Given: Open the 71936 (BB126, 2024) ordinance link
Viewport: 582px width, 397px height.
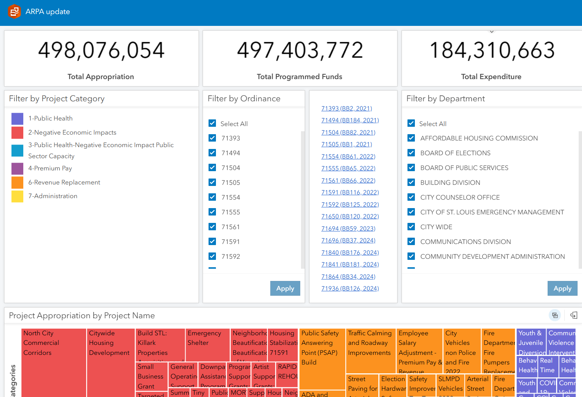Looking at the screenshot, I should tap(350, 288).
